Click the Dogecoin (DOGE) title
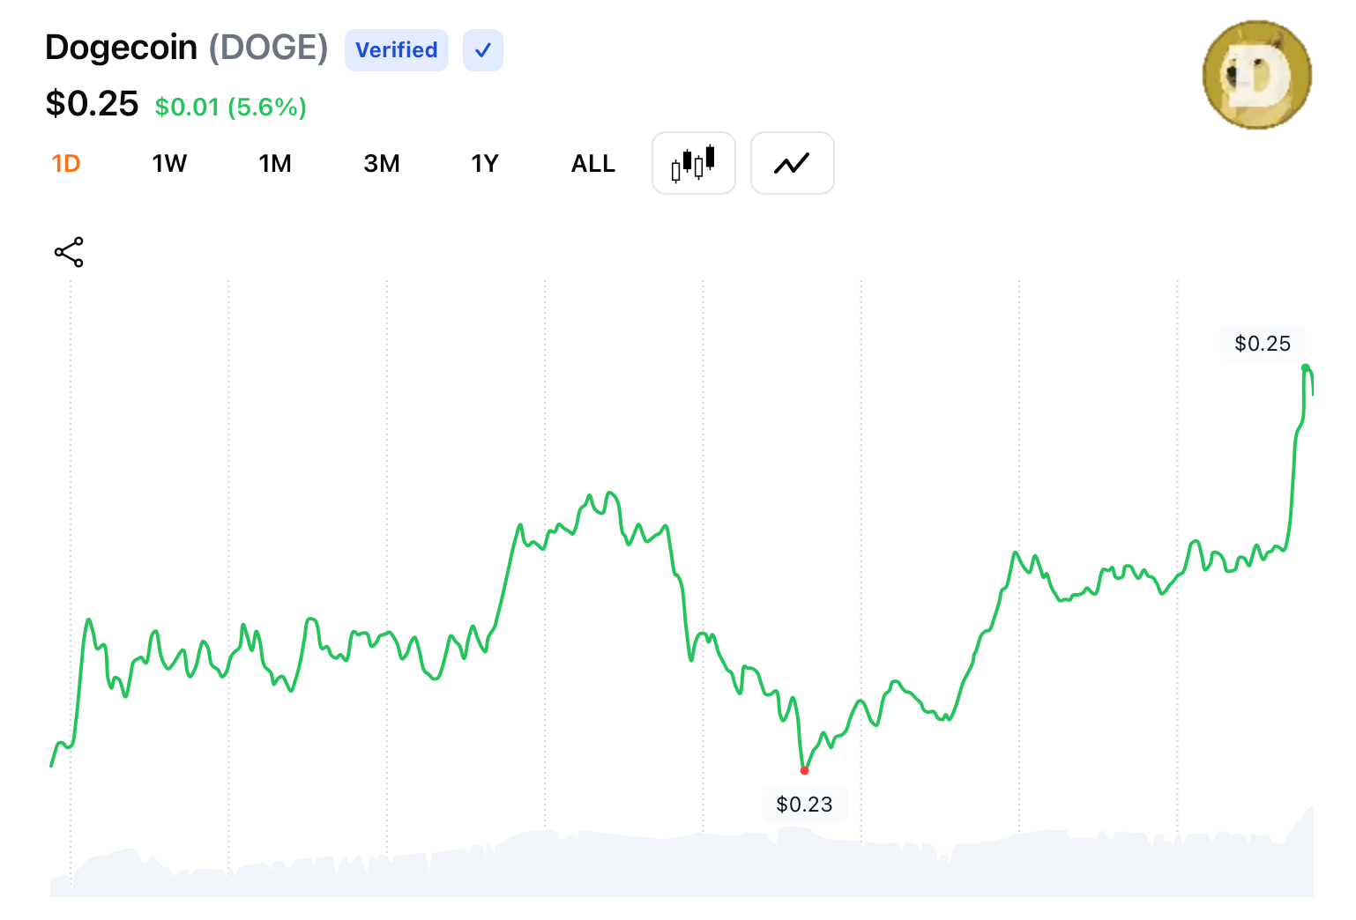 pyautogui.click(x=186, y=48)
